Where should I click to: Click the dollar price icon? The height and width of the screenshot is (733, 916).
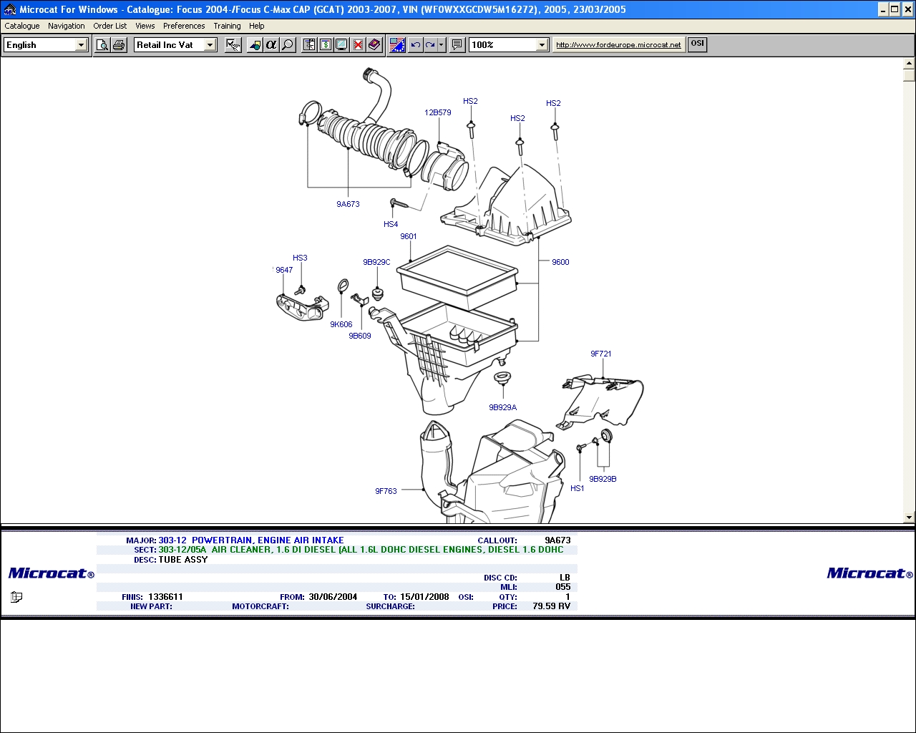(326, 45)
